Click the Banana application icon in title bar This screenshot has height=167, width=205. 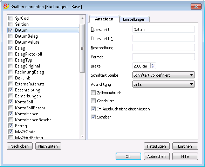[x=6, y=6]
